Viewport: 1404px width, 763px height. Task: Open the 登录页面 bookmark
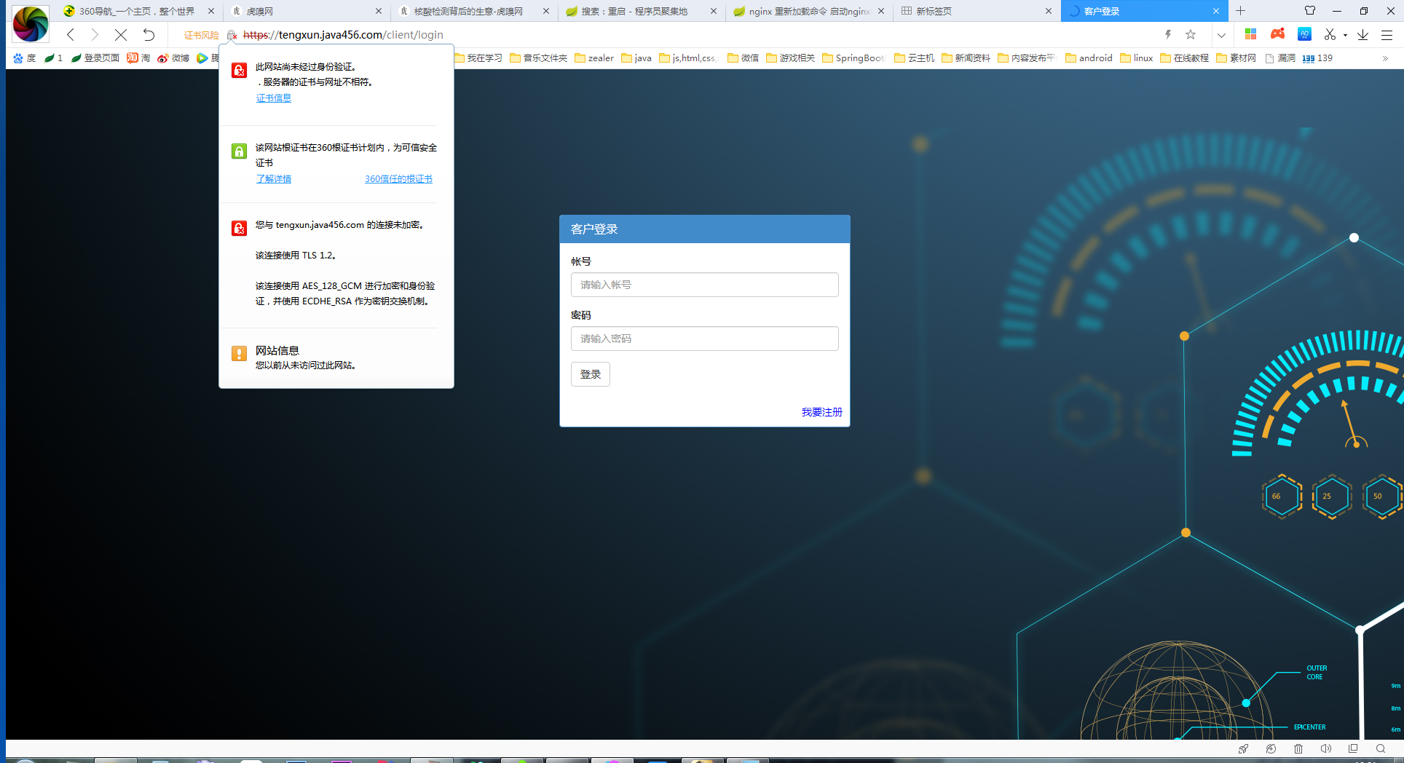[x=95, y=58]
